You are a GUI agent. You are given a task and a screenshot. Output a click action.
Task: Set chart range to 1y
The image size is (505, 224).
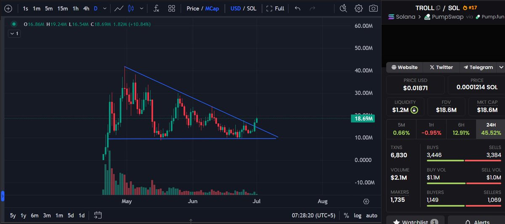pos(24,215)
